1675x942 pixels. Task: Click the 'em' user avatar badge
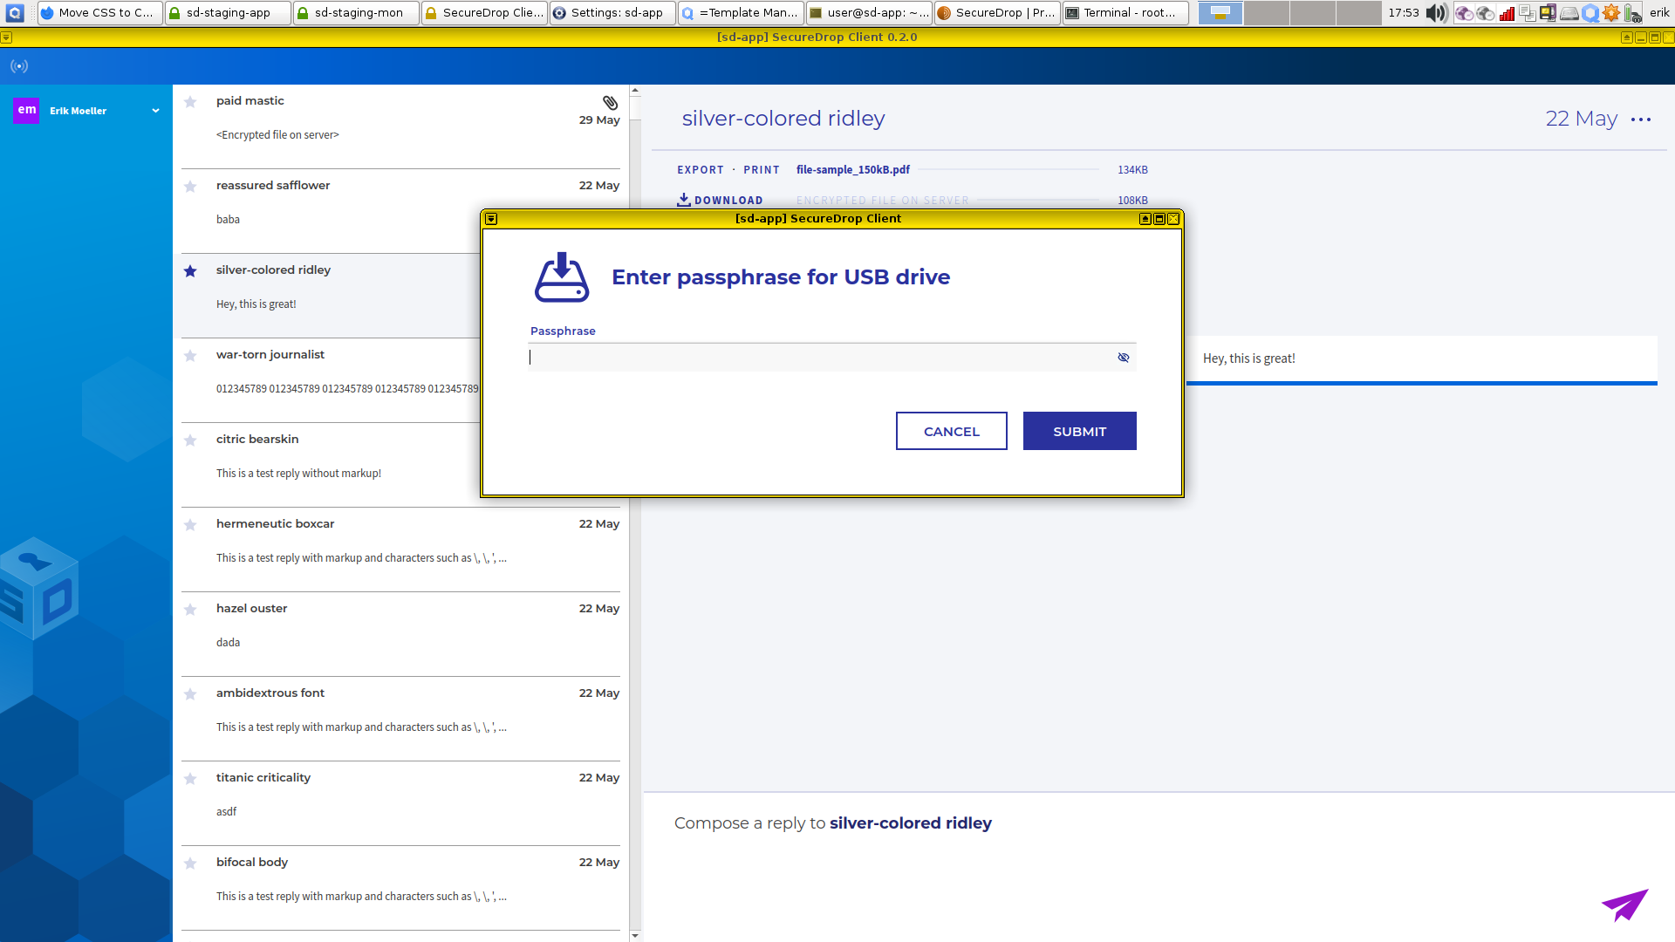[27, 110]
